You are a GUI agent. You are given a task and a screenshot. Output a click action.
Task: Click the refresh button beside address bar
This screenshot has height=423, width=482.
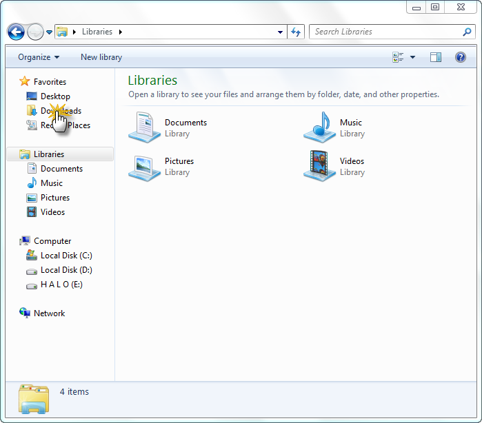(x=297, y=32)
